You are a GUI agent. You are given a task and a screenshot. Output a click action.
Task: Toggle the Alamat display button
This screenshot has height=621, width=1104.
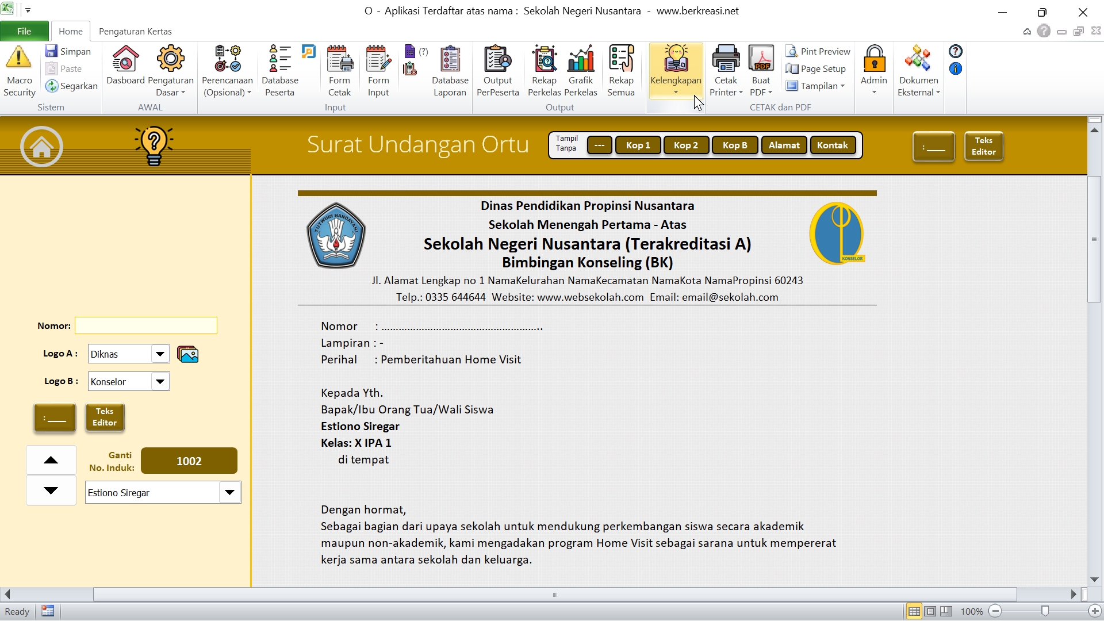[x=784, y=145]
